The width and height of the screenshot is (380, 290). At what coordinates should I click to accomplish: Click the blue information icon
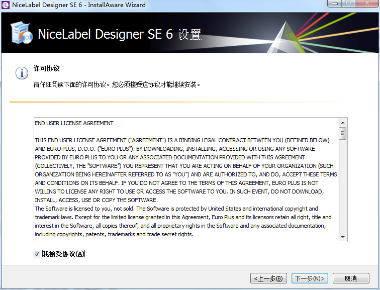(x=22, y=73)
